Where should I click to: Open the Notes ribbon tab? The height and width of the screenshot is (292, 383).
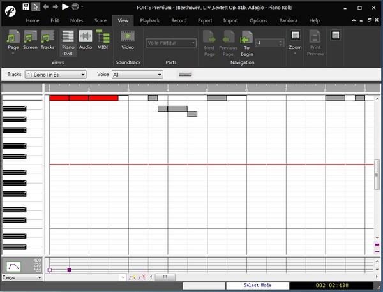[x=77, y=20]
